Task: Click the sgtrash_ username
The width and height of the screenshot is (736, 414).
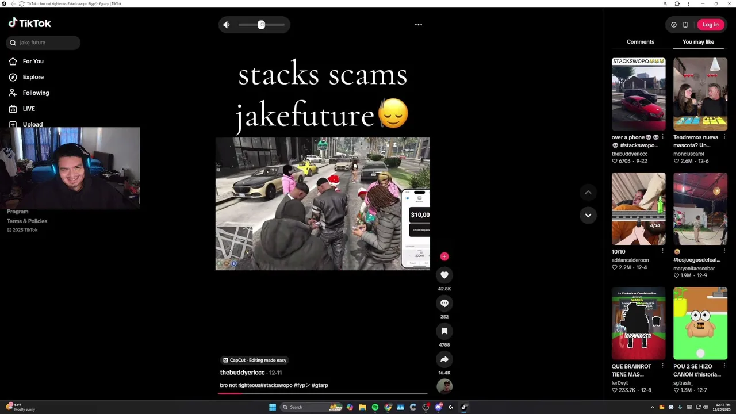Action: coord(683,383)
